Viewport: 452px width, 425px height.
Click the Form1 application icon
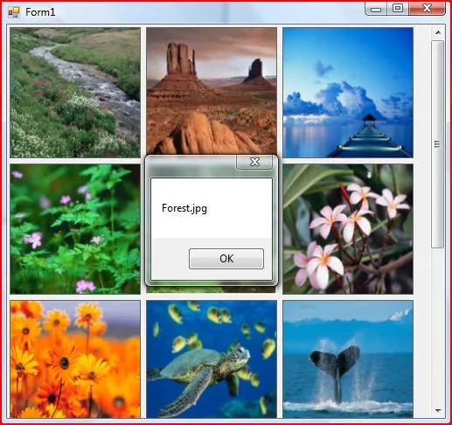click(14, 12)
